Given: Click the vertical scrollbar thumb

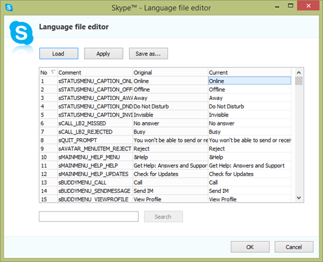Looking at the screenshot, I should [298, 81].
